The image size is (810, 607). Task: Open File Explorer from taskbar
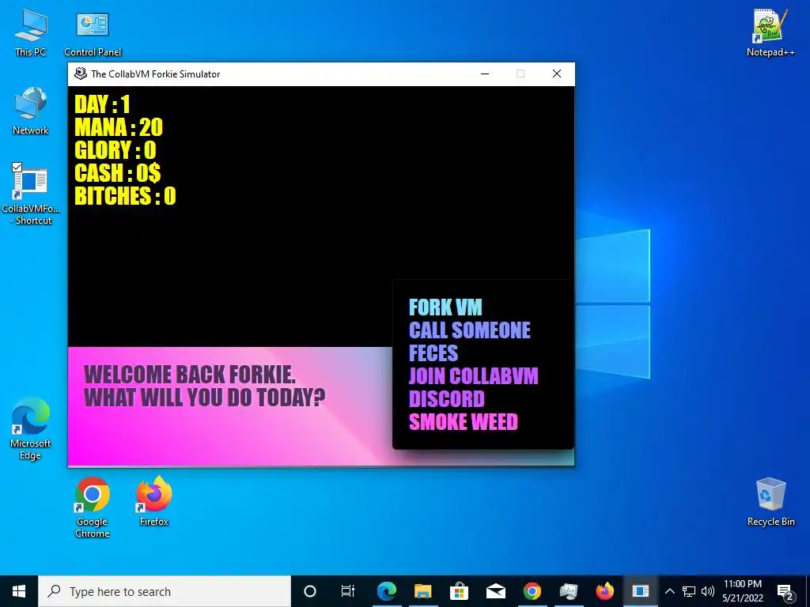click(x=422, y=591)
